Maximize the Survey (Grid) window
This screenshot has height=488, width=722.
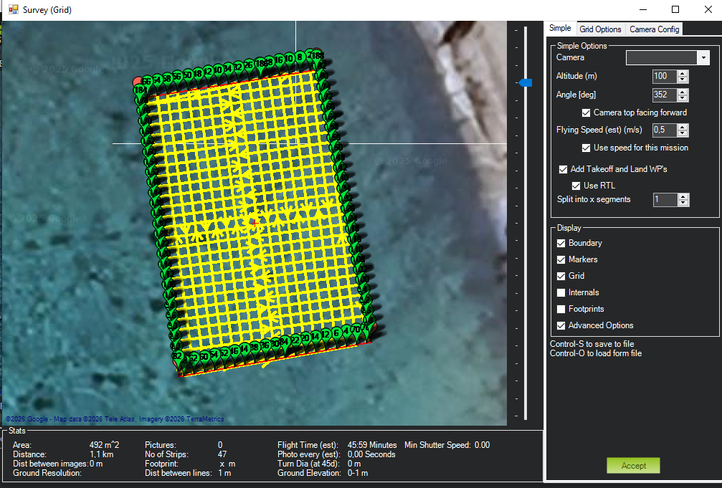tap(675, 10)
